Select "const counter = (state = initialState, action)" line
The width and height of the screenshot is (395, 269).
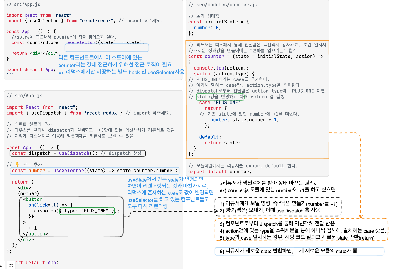pos(256,56)
